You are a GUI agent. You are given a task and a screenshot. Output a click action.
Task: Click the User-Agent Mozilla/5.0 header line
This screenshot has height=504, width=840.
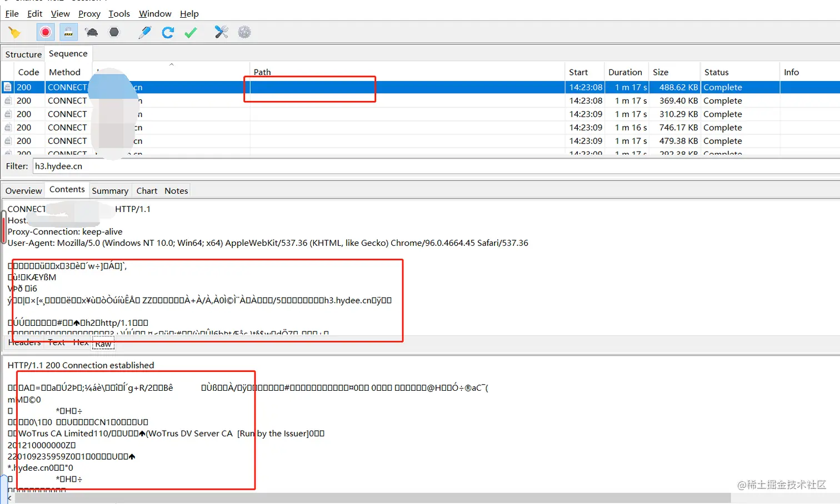268,243
